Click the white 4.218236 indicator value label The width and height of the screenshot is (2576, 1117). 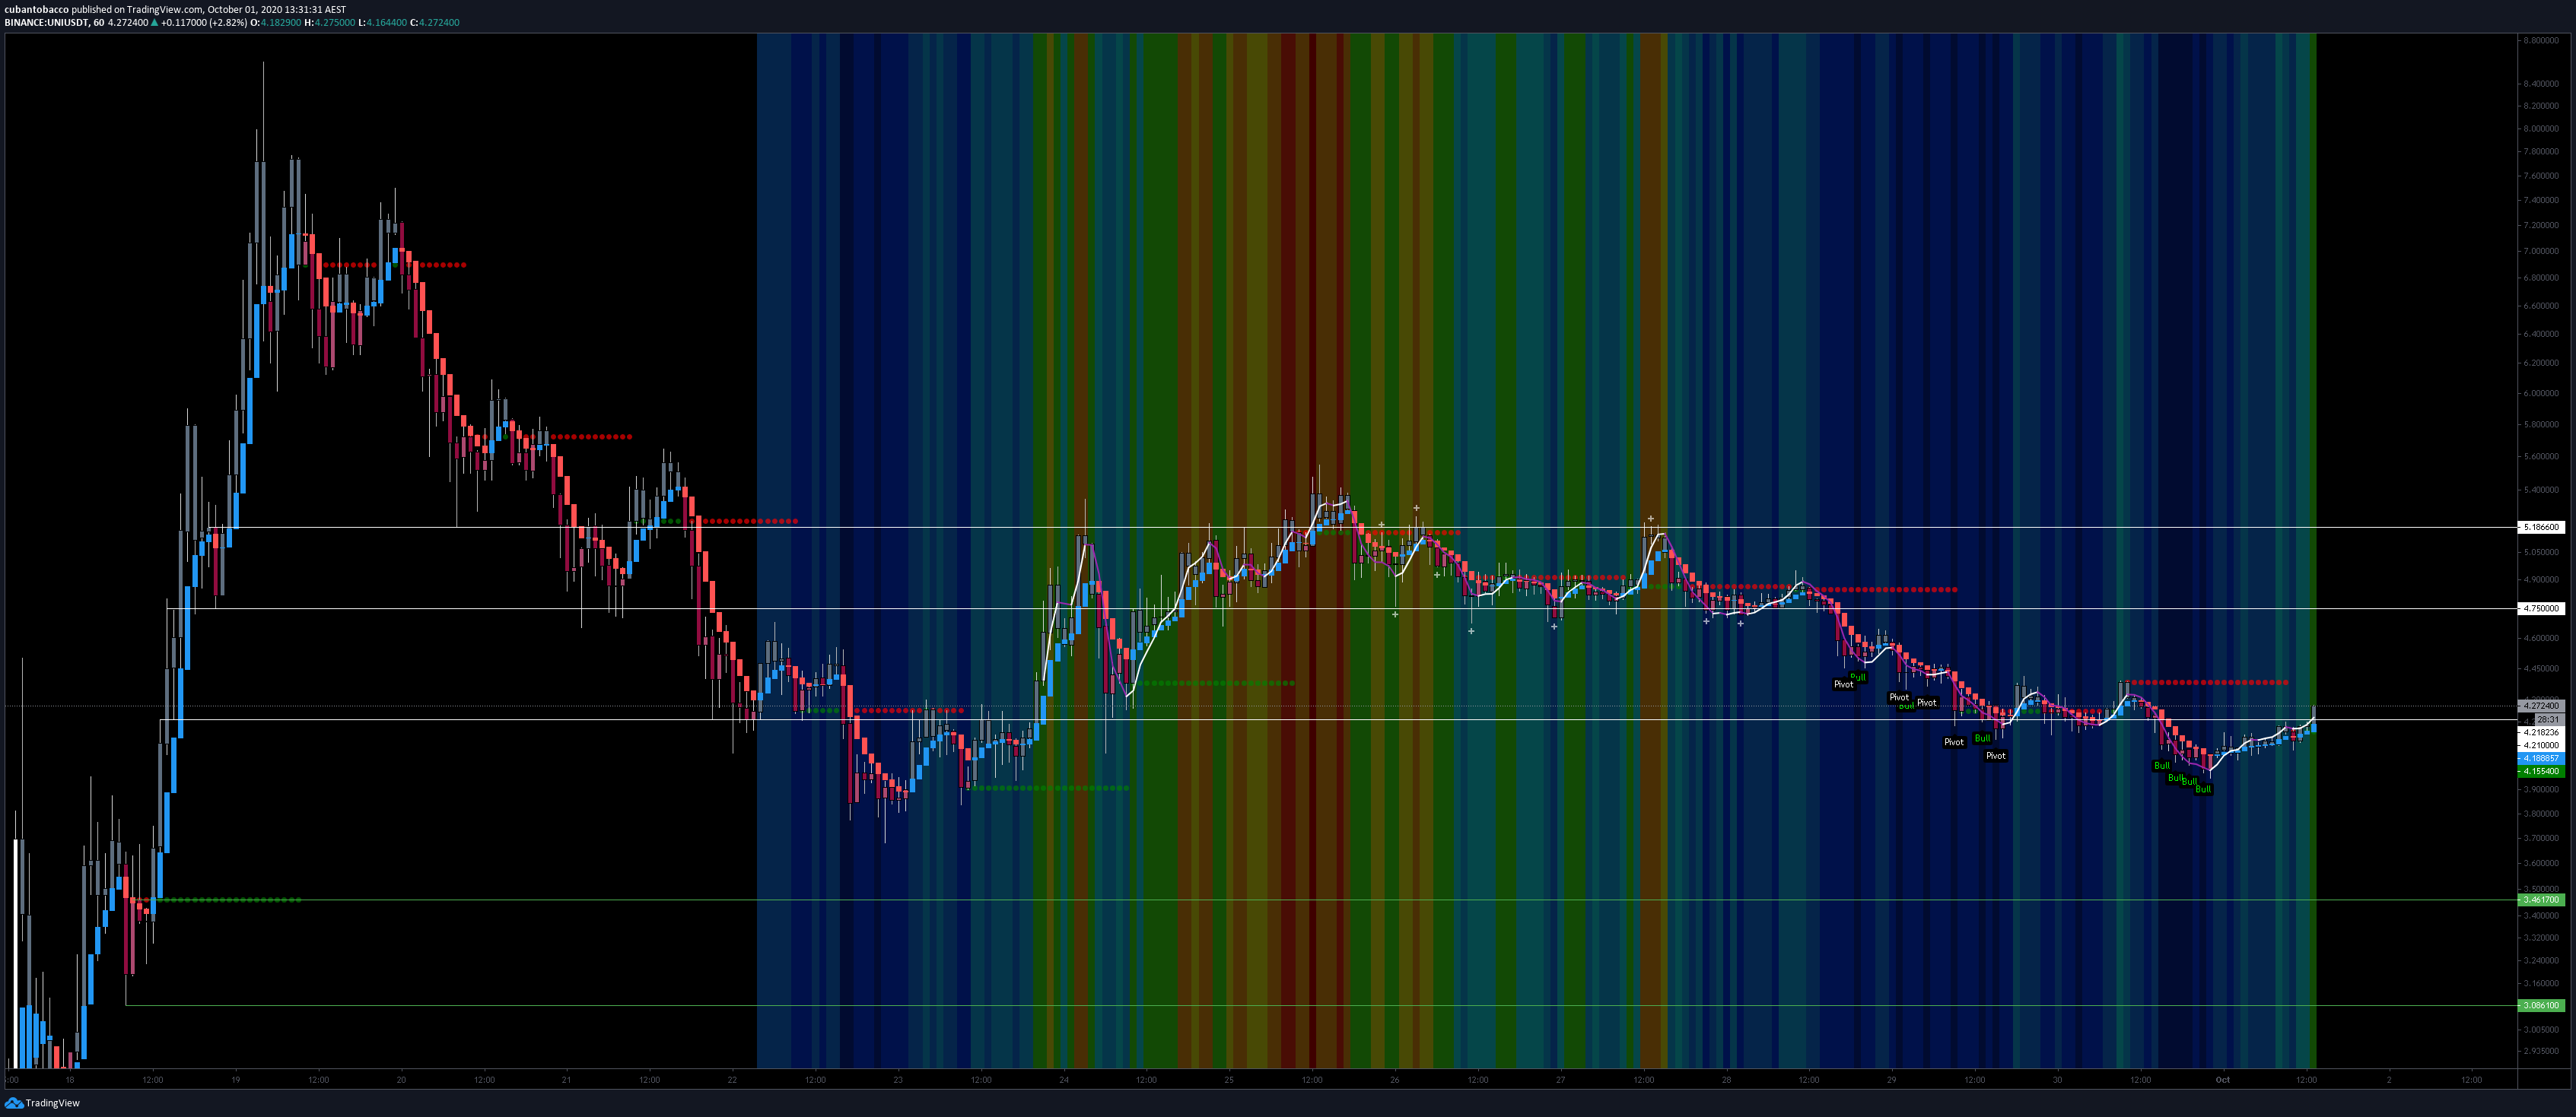2541,732
